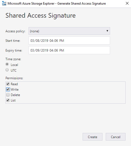Click the Local label text
131x146 pixels.
14,65
